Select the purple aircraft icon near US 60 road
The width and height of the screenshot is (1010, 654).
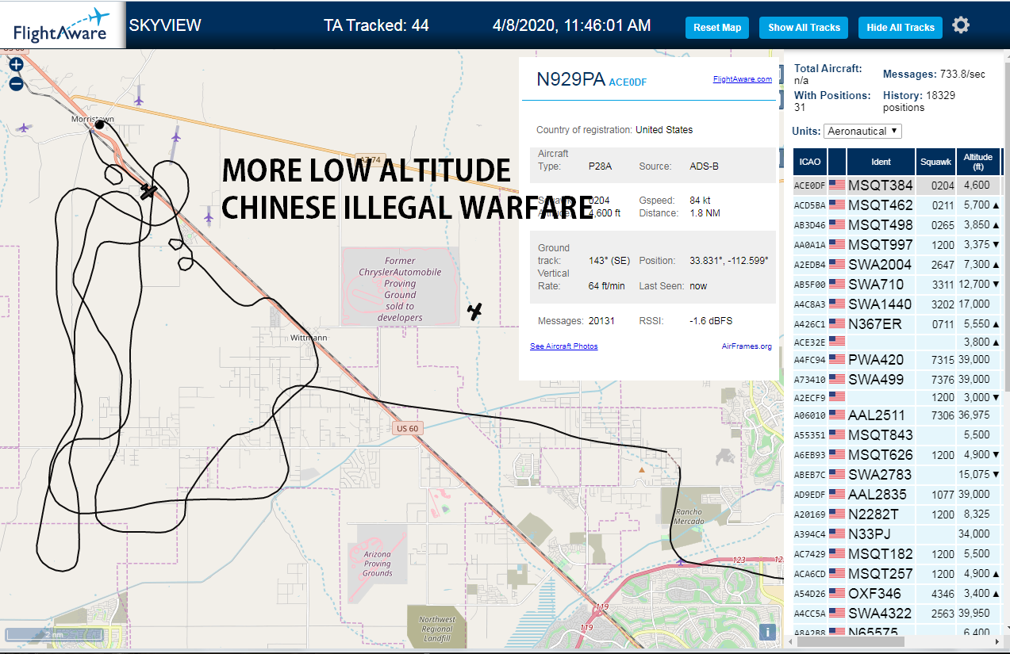tap(209, 215)
